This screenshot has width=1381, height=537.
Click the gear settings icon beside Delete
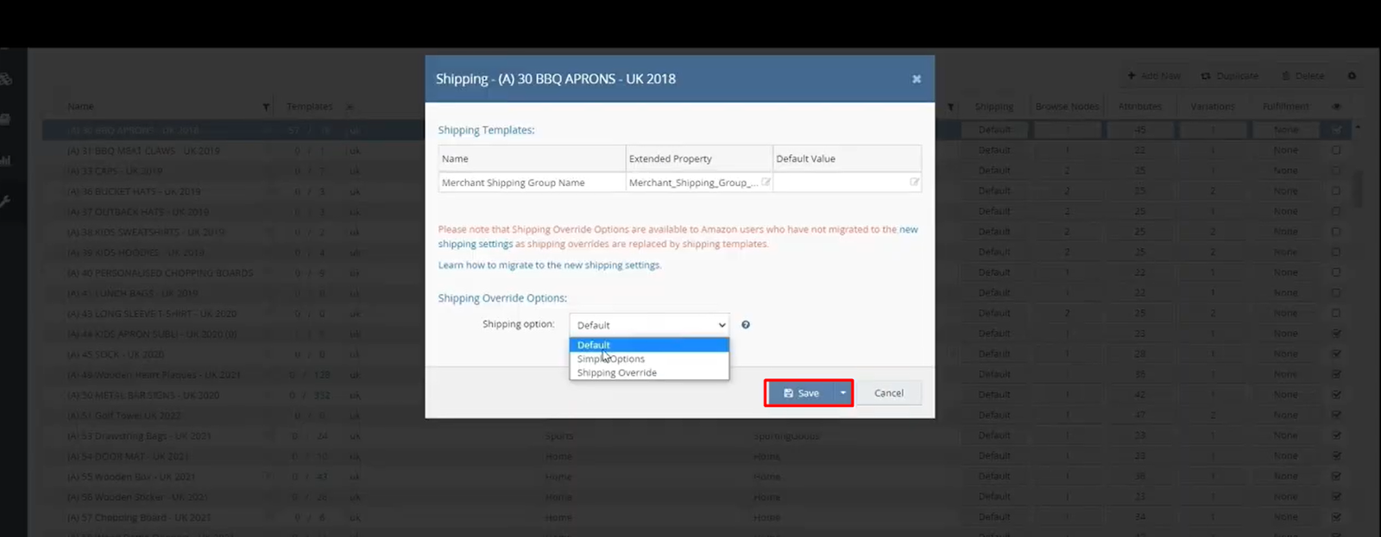pos(1352,76)
